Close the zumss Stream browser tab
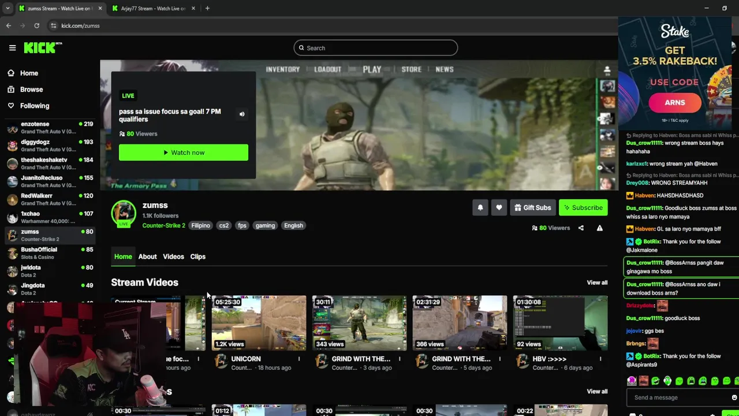Viewport: 739px width, 416px height. pos(100,8)
